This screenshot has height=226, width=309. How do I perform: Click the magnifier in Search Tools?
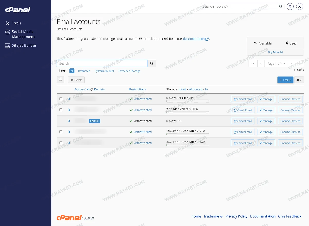(281, 7)
